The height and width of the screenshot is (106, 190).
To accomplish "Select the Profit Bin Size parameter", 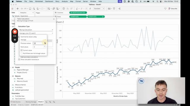I will [x=20, y=96].
